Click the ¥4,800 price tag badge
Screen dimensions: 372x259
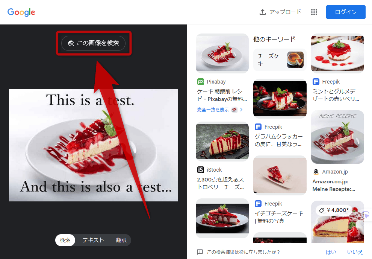(x=334, y=210)
